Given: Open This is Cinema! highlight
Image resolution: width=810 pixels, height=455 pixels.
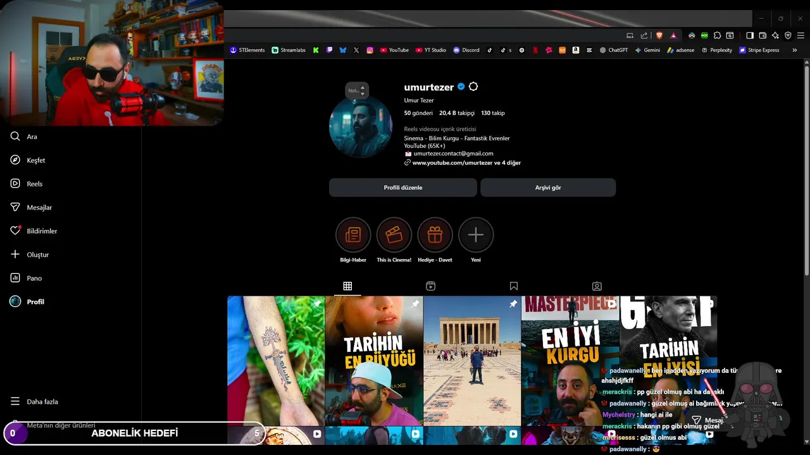Looking at the screenshot, I should 394,240.
